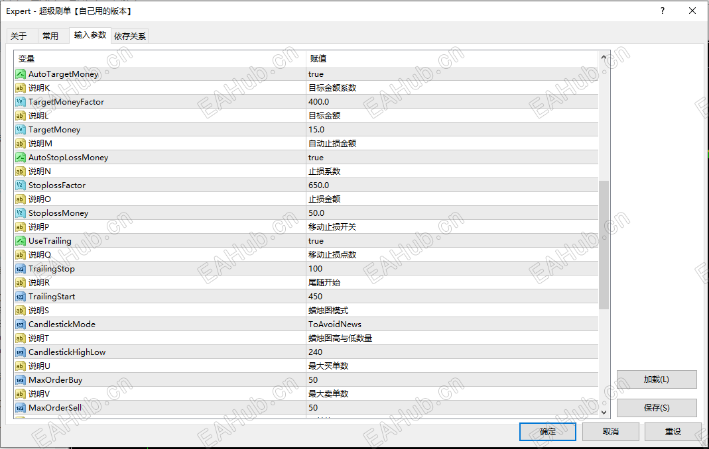
Task: Click the 说明O string icon
Action: tap(21, 199)
